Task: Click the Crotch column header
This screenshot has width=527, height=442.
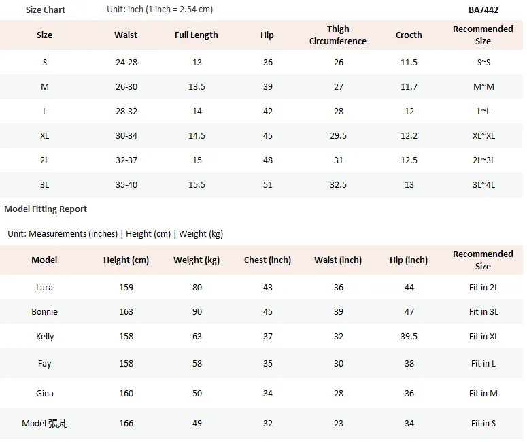Action: click(409, 35)
